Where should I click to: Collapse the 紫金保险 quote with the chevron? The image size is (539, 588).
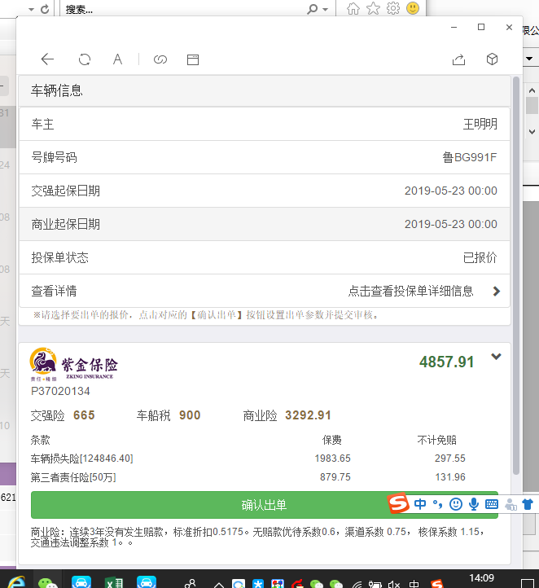click(496, 357)
